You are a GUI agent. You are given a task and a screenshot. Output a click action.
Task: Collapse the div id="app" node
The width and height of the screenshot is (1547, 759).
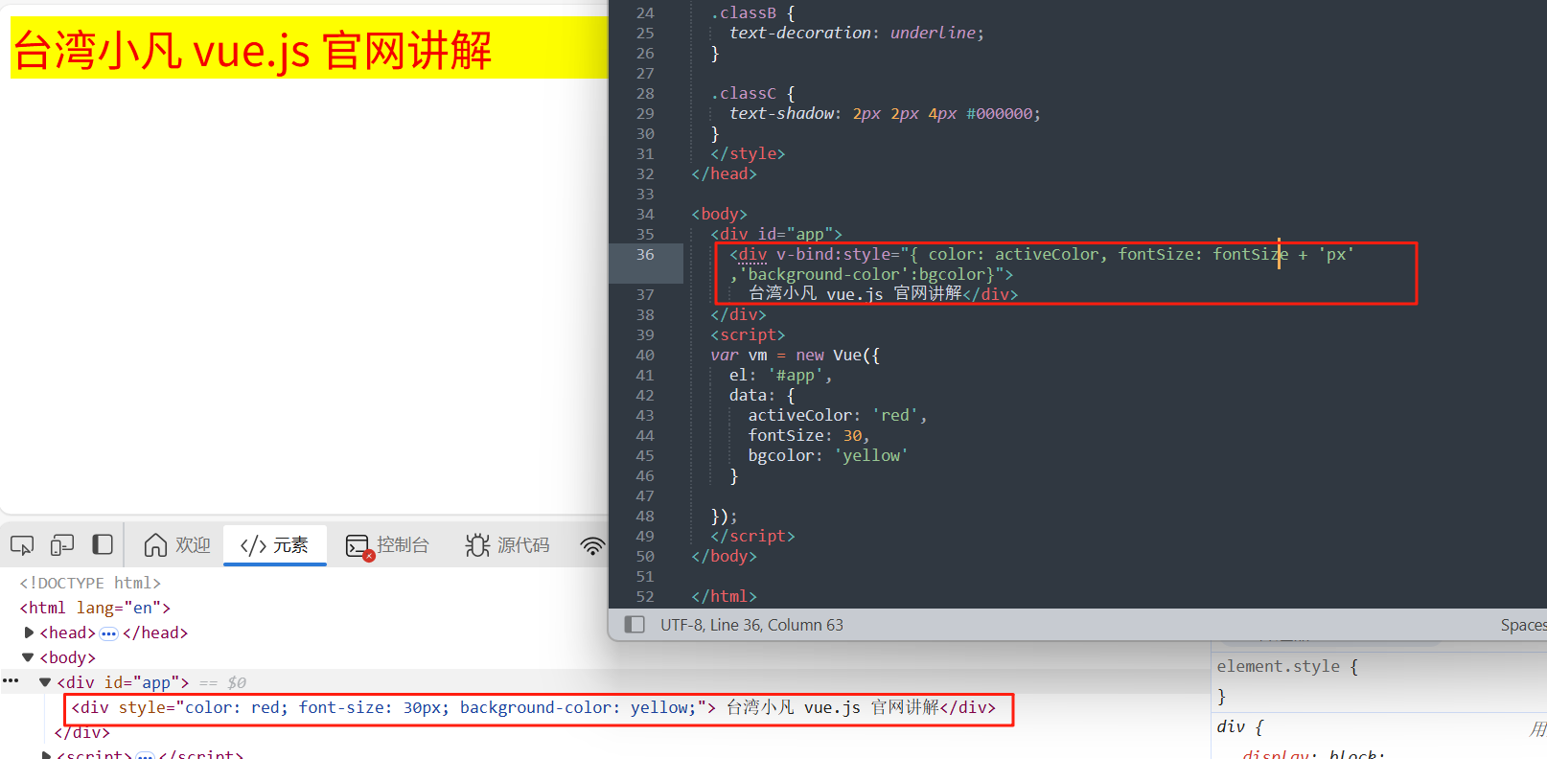click(45, 682)
